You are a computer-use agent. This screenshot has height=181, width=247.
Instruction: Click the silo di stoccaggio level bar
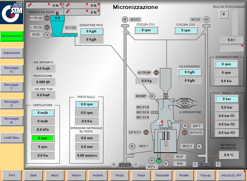[x=235, y=23]
